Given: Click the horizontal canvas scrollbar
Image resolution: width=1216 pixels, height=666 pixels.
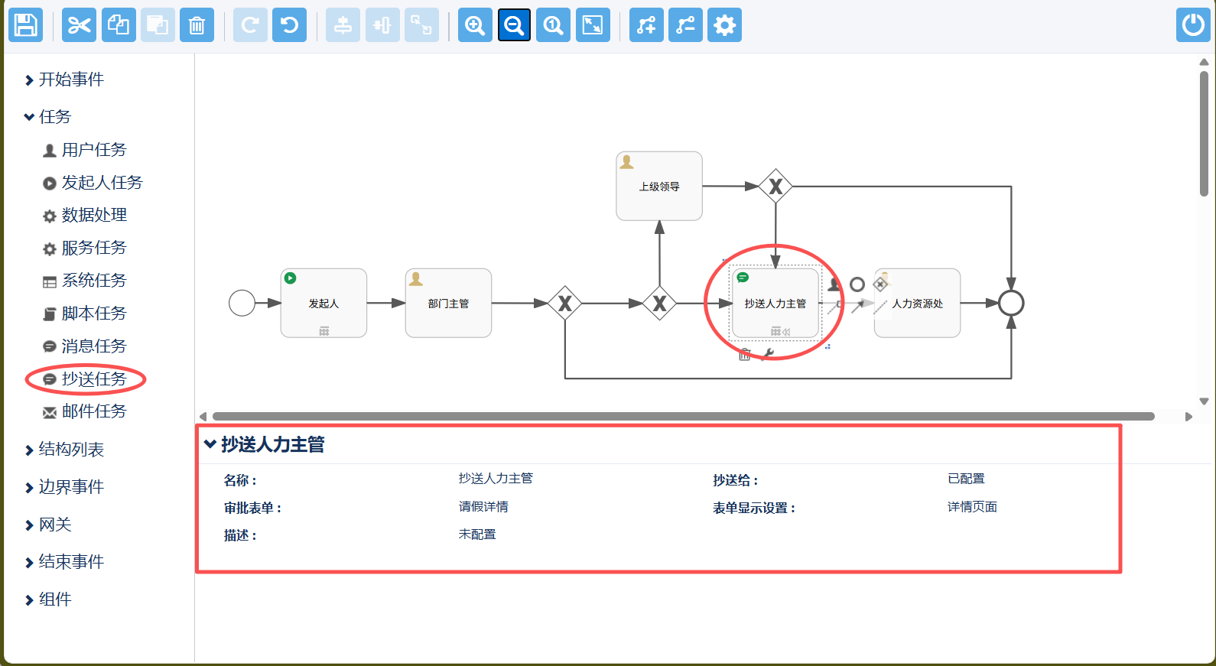Looking at the screenshot, I should click(x=683, y=417).
